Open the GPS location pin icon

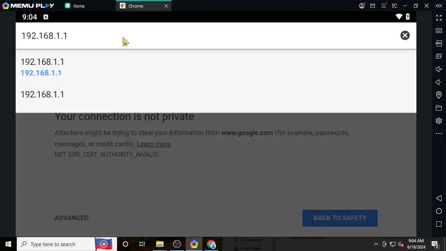pyautogui.click(x=439, y=95)
